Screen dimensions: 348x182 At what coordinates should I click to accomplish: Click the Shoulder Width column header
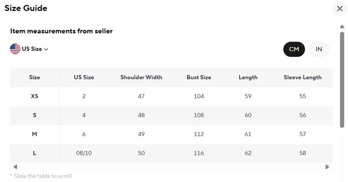click(141, 77)
